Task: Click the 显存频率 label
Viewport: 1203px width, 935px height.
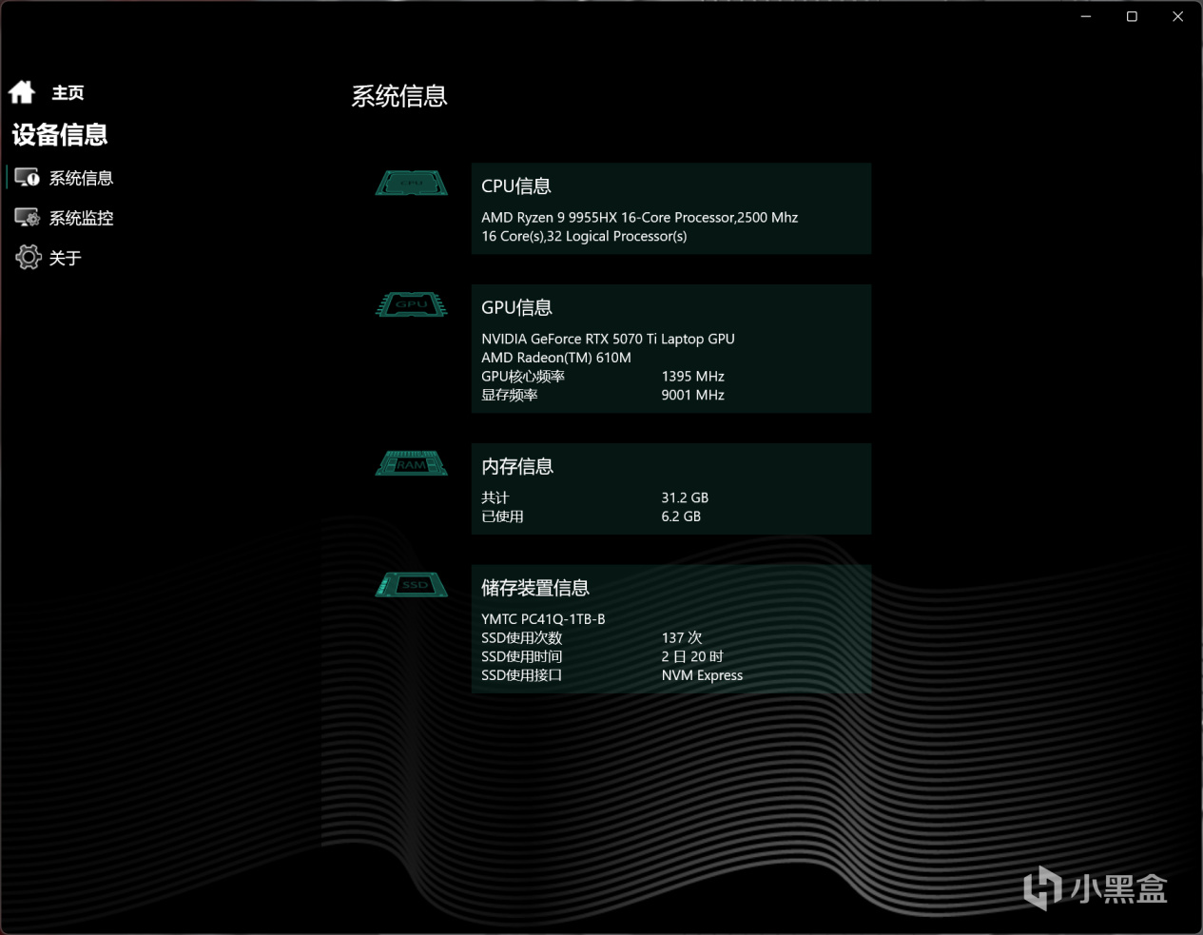Action: pos(510,396)
